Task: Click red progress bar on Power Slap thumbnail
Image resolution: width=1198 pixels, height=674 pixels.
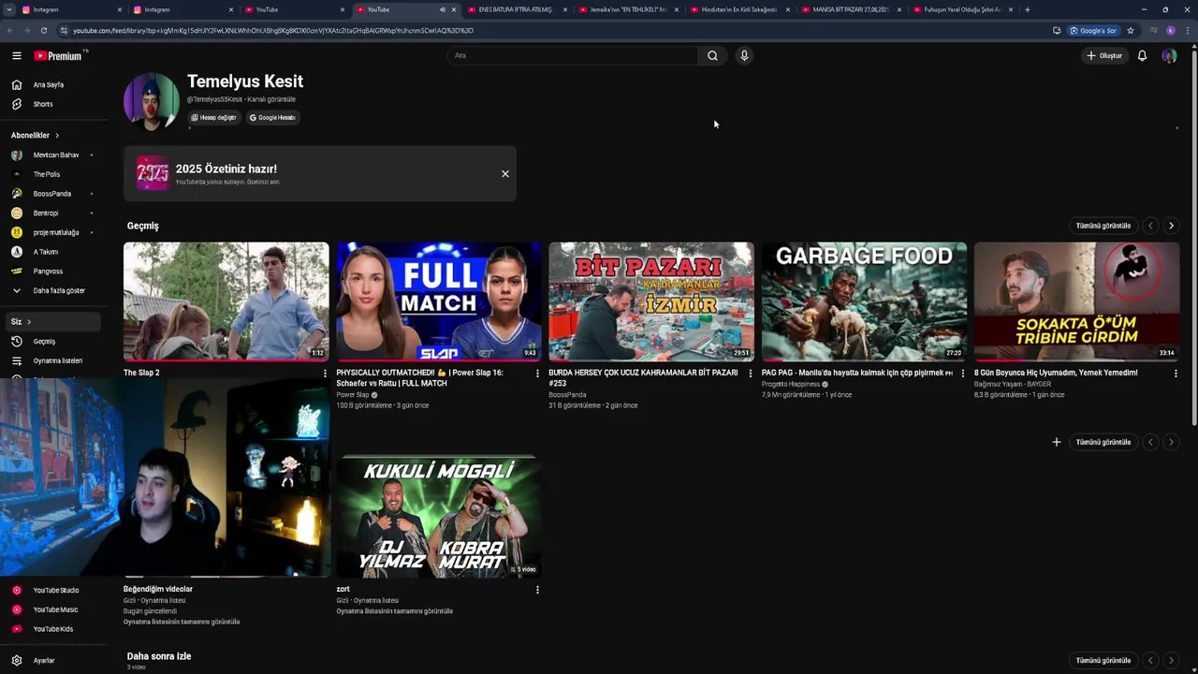Action: (x=439, y=359)
